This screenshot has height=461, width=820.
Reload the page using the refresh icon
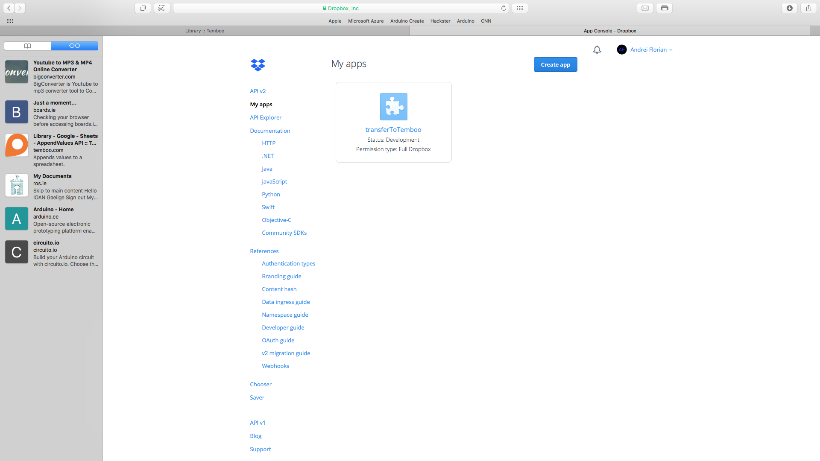pos(504,8)
